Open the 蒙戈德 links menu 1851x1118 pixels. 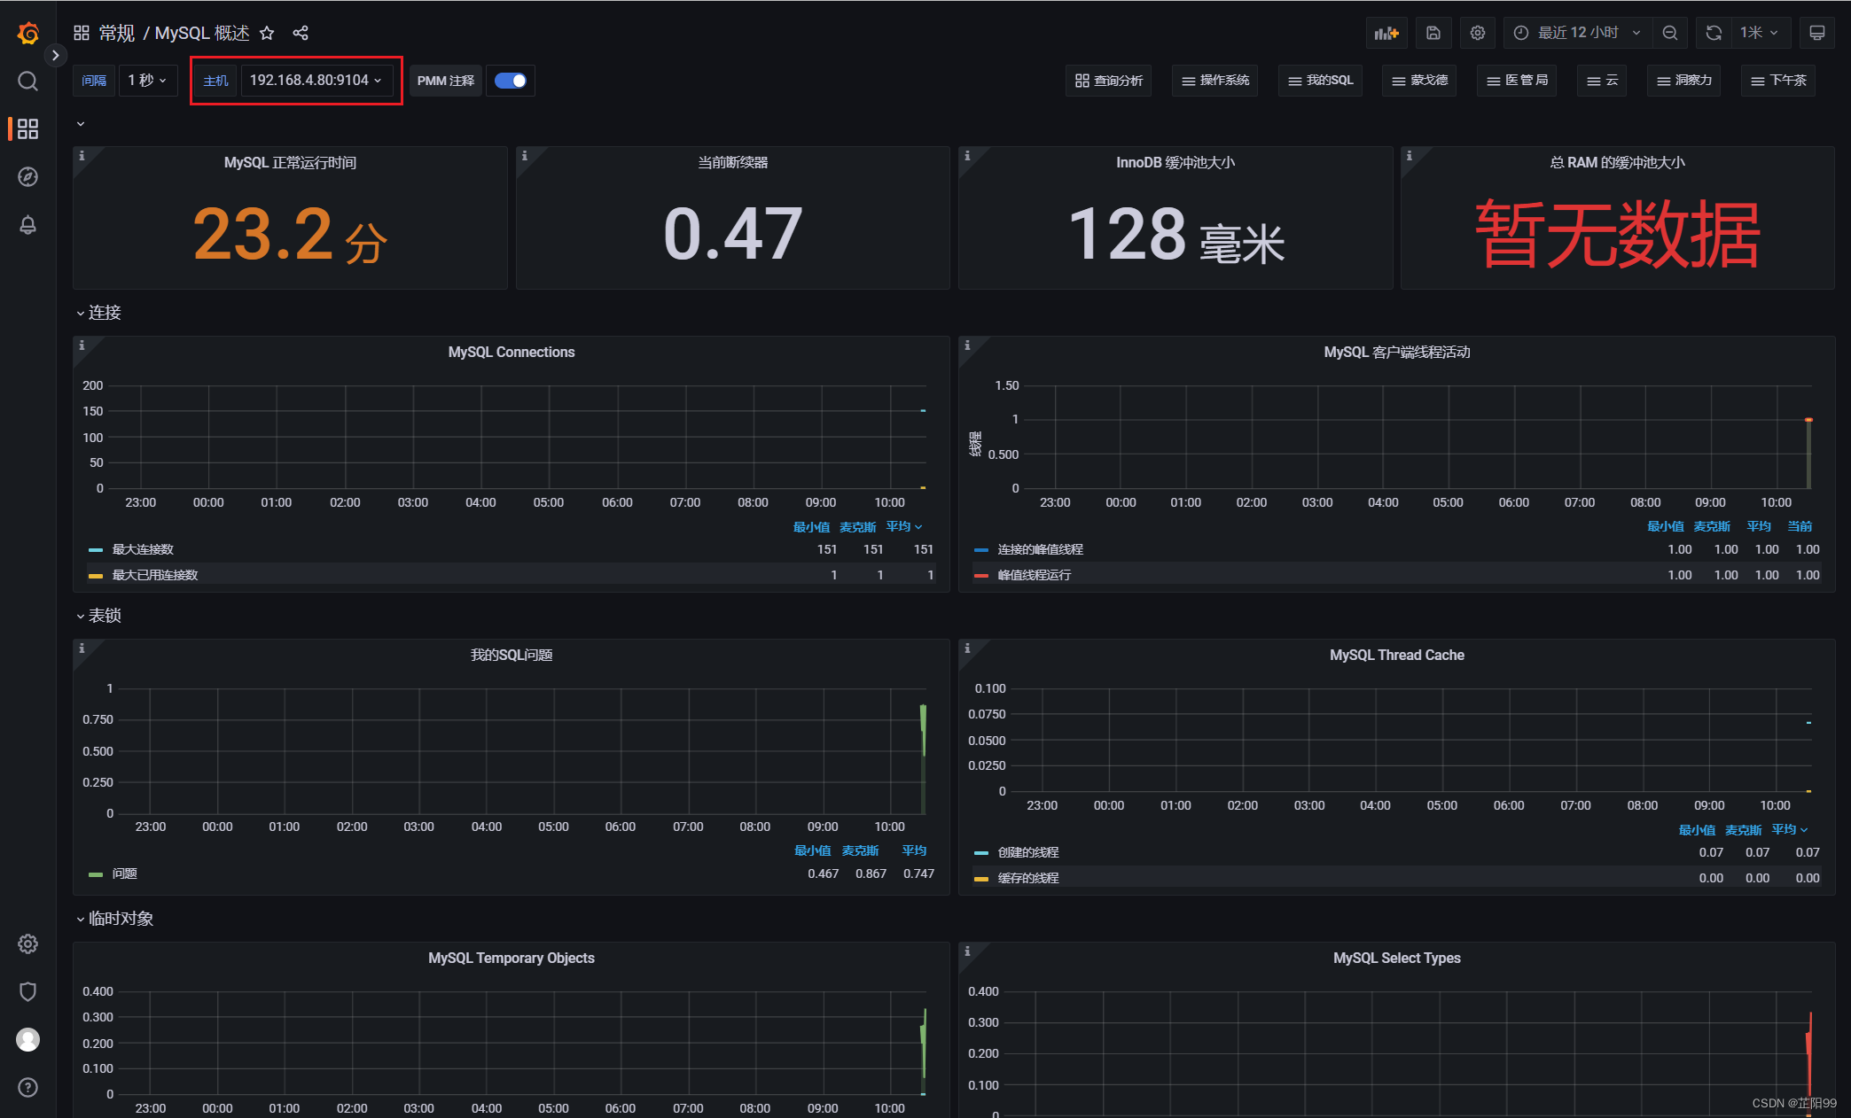[x=1419, y=81]
